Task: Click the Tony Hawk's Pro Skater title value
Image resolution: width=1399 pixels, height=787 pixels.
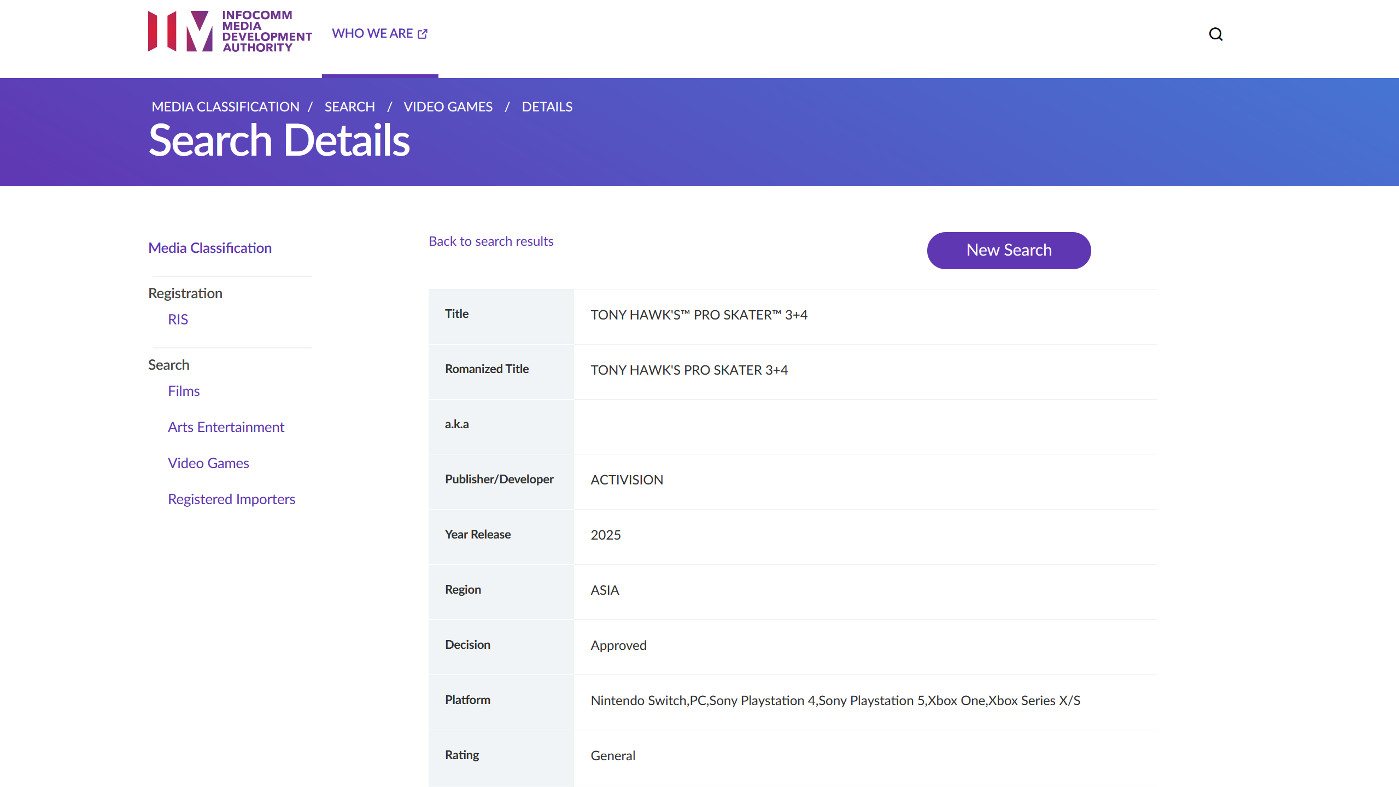Action: [x=698, y=315]
